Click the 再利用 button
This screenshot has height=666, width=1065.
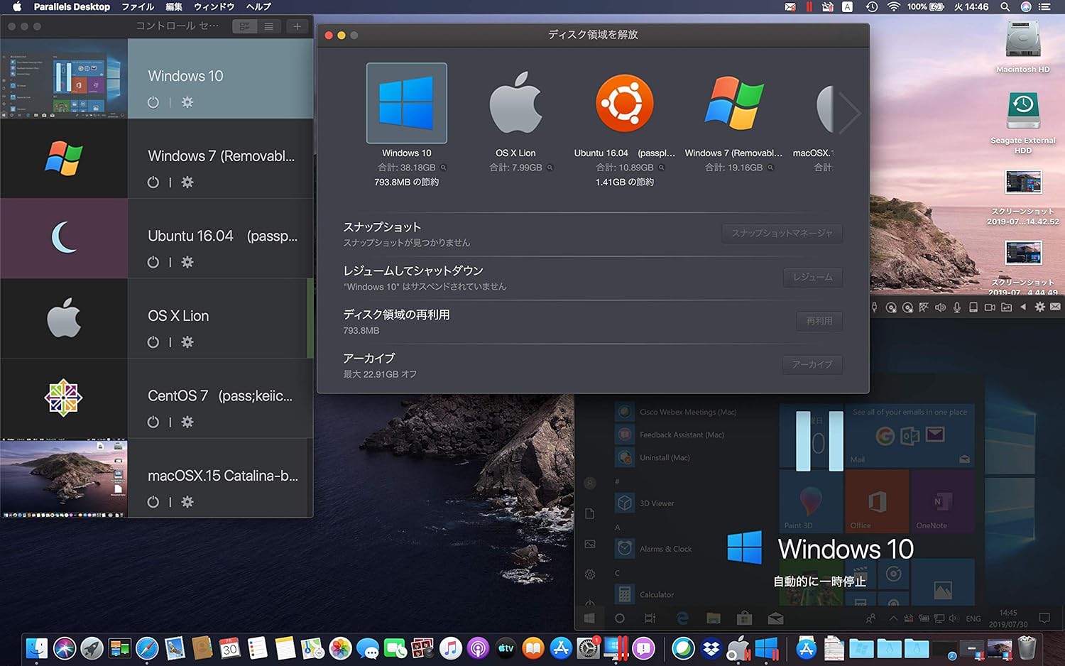pyautogui.click(x=819, y=321)
